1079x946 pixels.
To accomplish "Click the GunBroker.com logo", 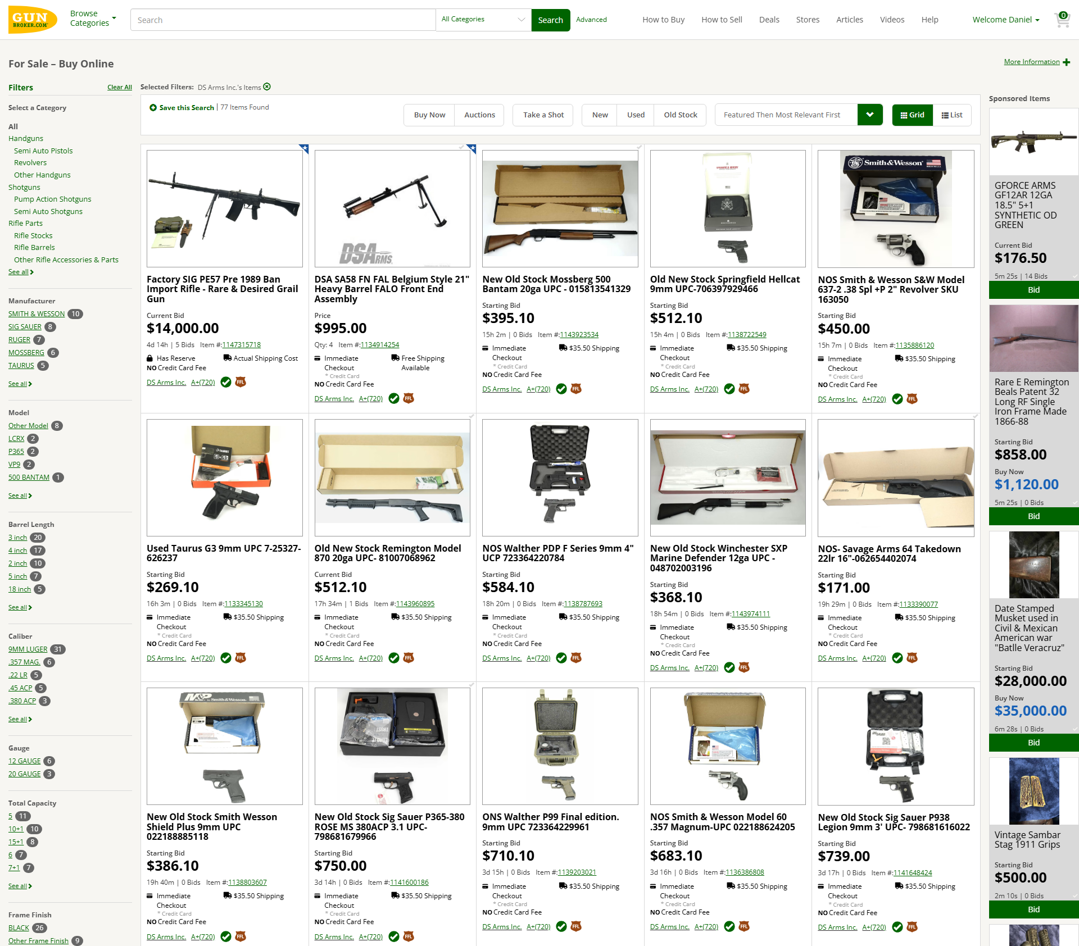I will coord(33,20).
